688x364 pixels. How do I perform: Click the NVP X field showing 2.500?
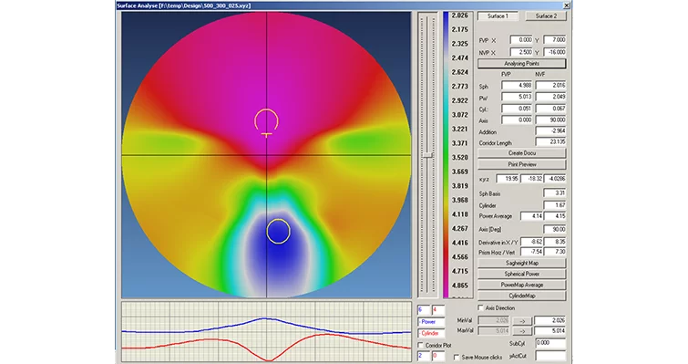click(x=521, y=52)
